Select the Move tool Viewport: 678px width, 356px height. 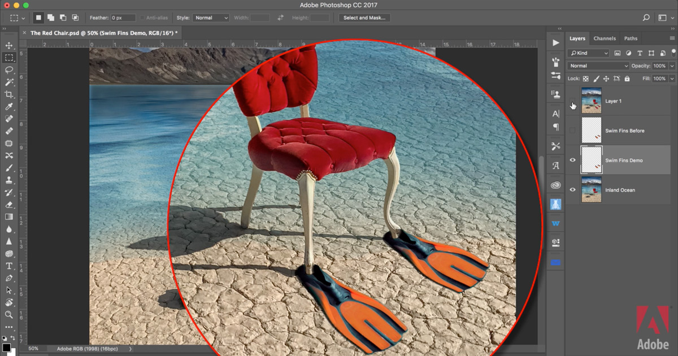click(9, 45)
